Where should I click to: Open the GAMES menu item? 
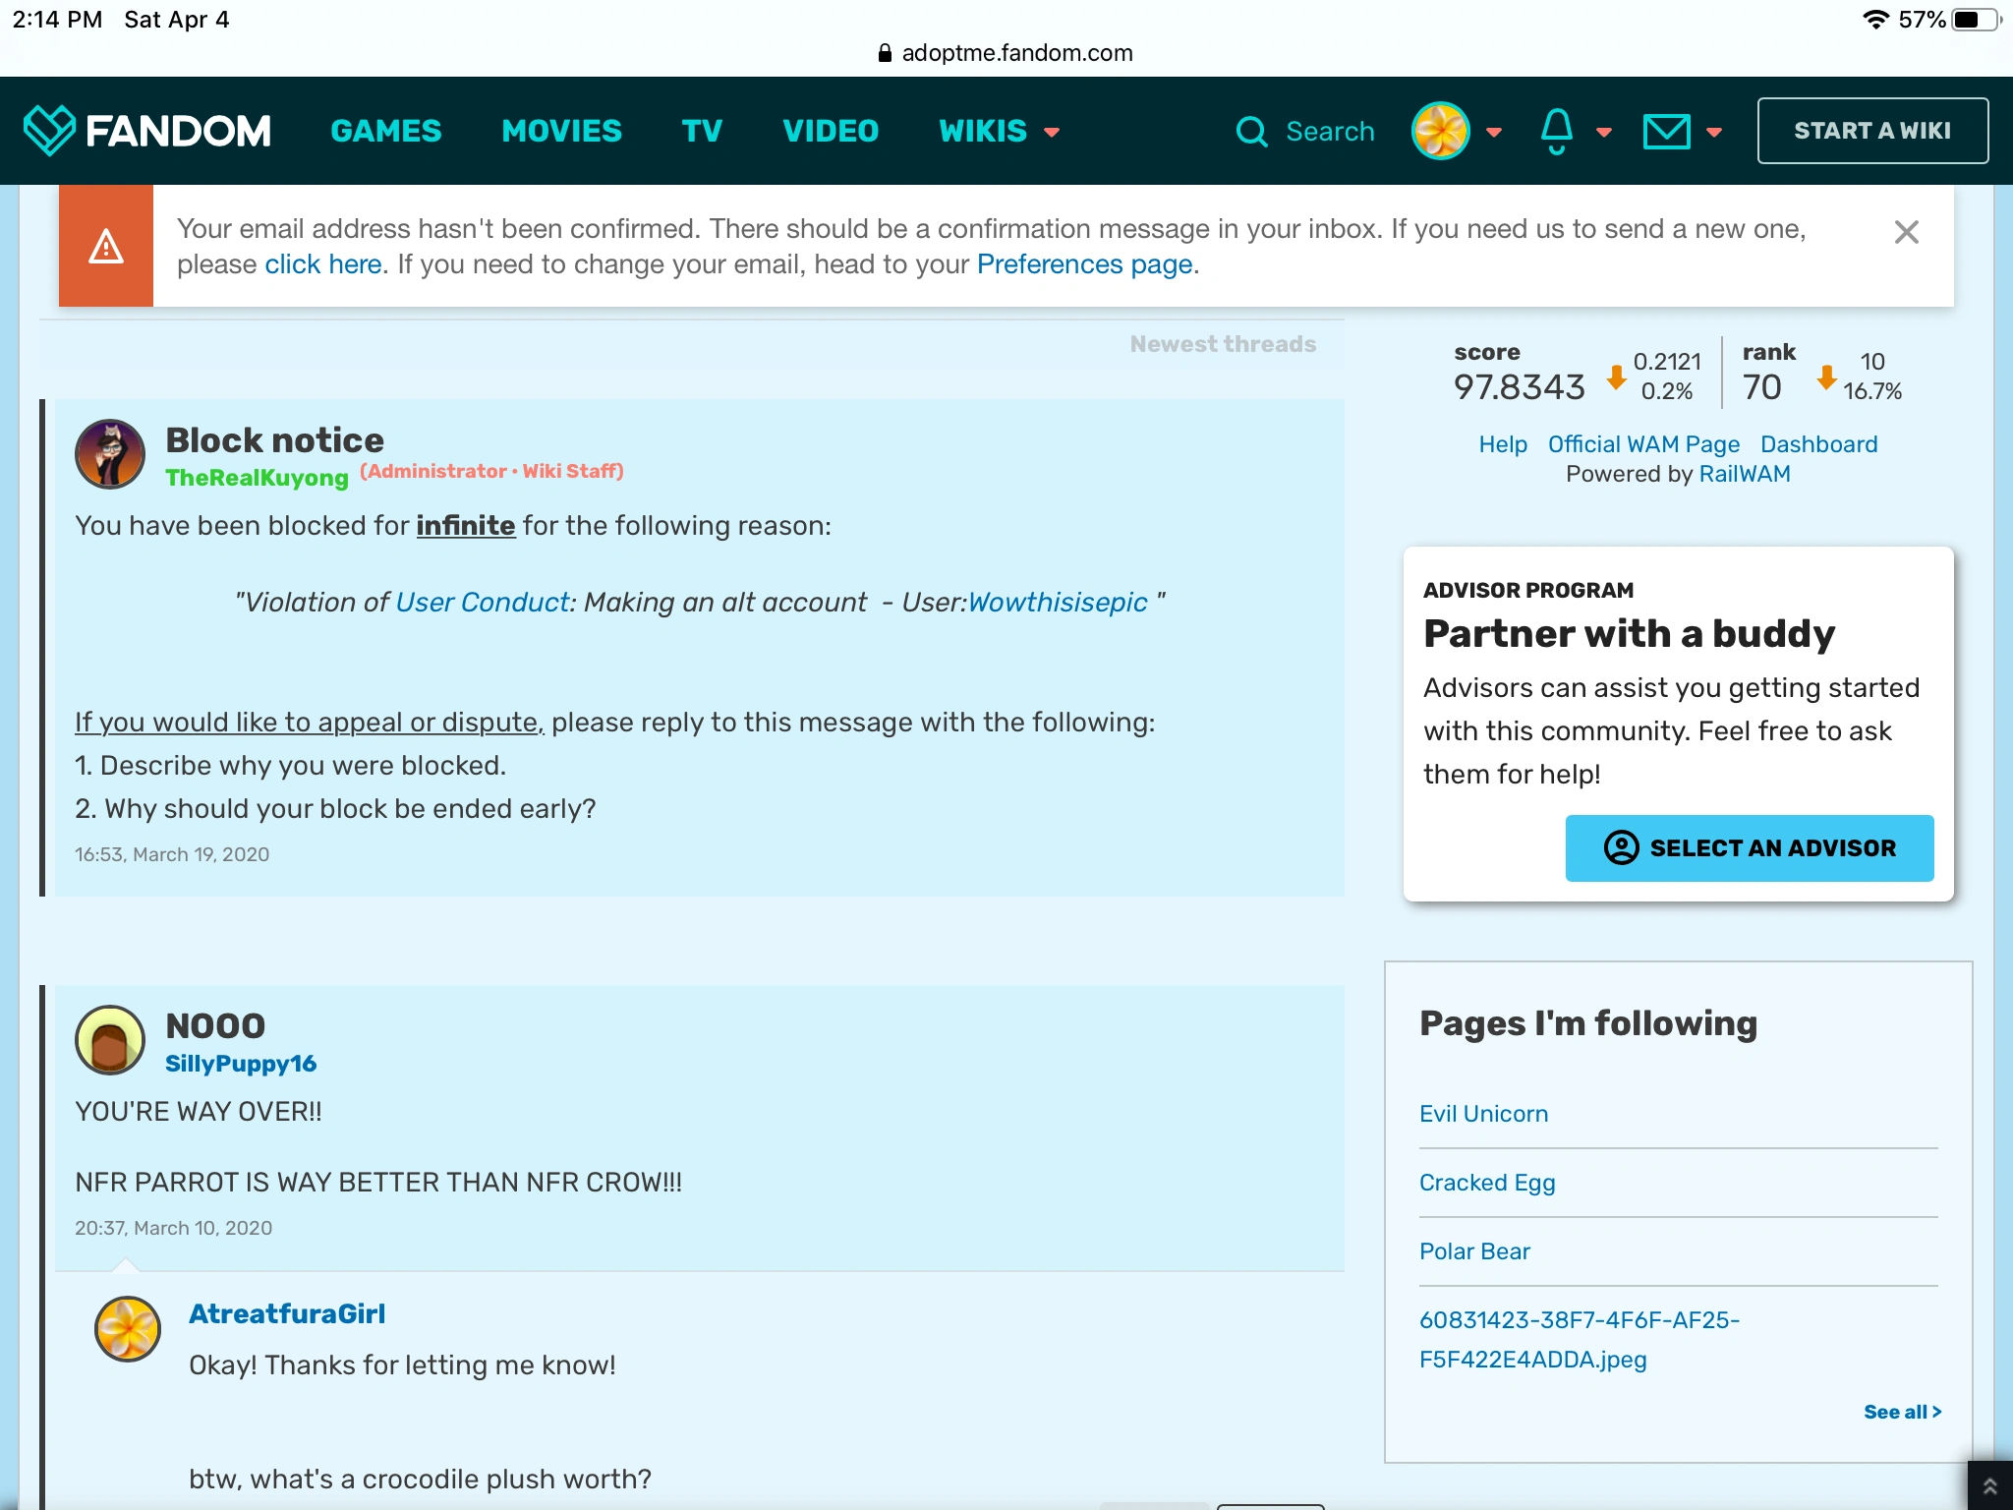pyautogui.click(x=386, y=131)
